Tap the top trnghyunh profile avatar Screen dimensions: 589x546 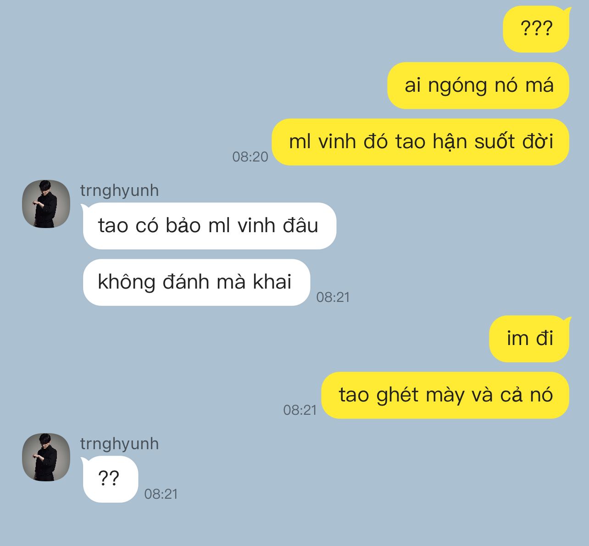pos(46,204)
